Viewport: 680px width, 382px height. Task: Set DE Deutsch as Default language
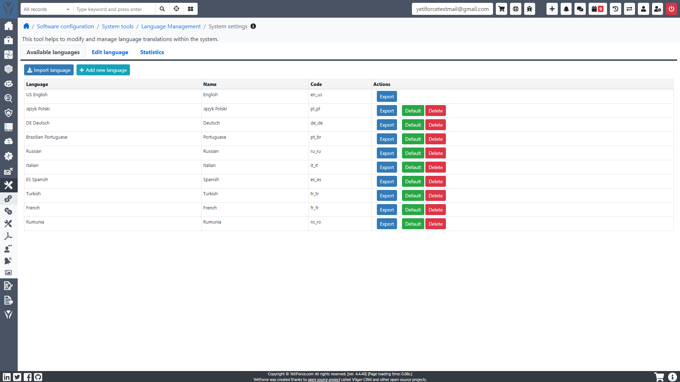point(413,125)
